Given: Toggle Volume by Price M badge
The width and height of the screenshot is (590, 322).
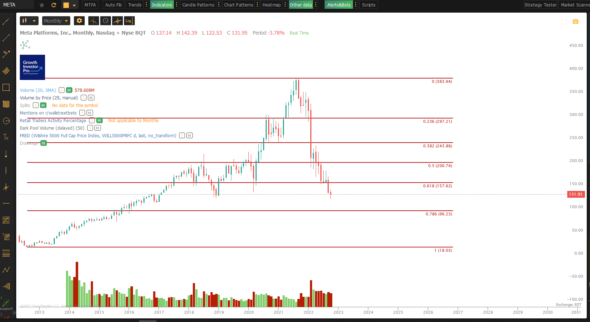Looking at the screenshot, I should tap(91, 98).
